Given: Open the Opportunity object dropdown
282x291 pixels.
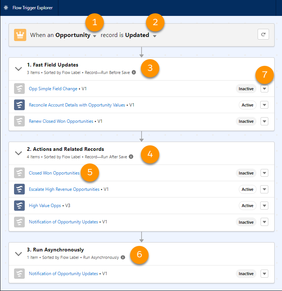Looking at the screenshot, I should (95, 36).
